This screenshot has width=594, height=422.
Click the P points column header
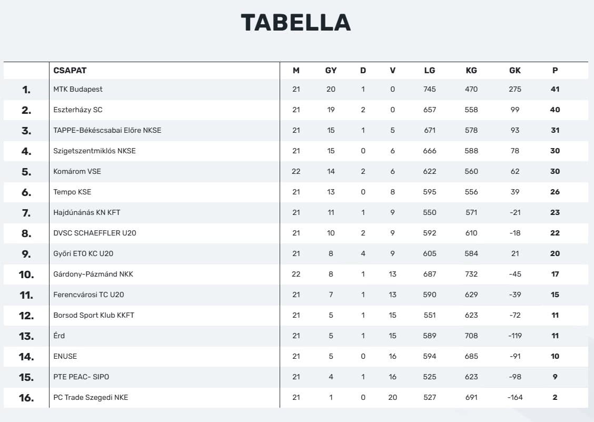(555, 70)
